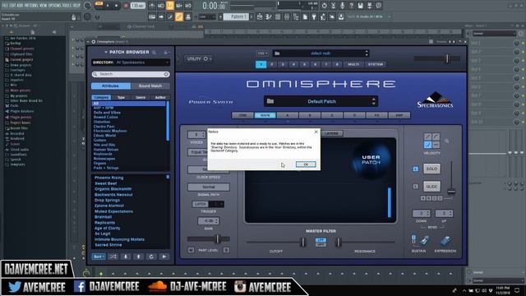The image size is (526, 296).
Task: Select the Type attribute column
Action: point(121,97)
